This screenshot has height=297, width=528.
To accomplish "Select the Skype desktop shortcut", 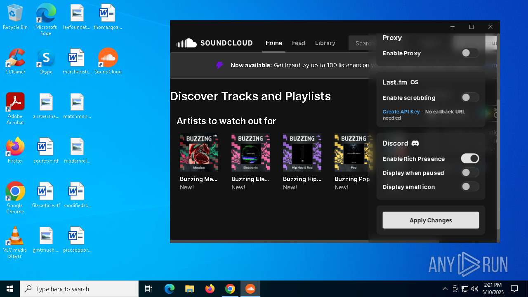I will coord(46,61).
